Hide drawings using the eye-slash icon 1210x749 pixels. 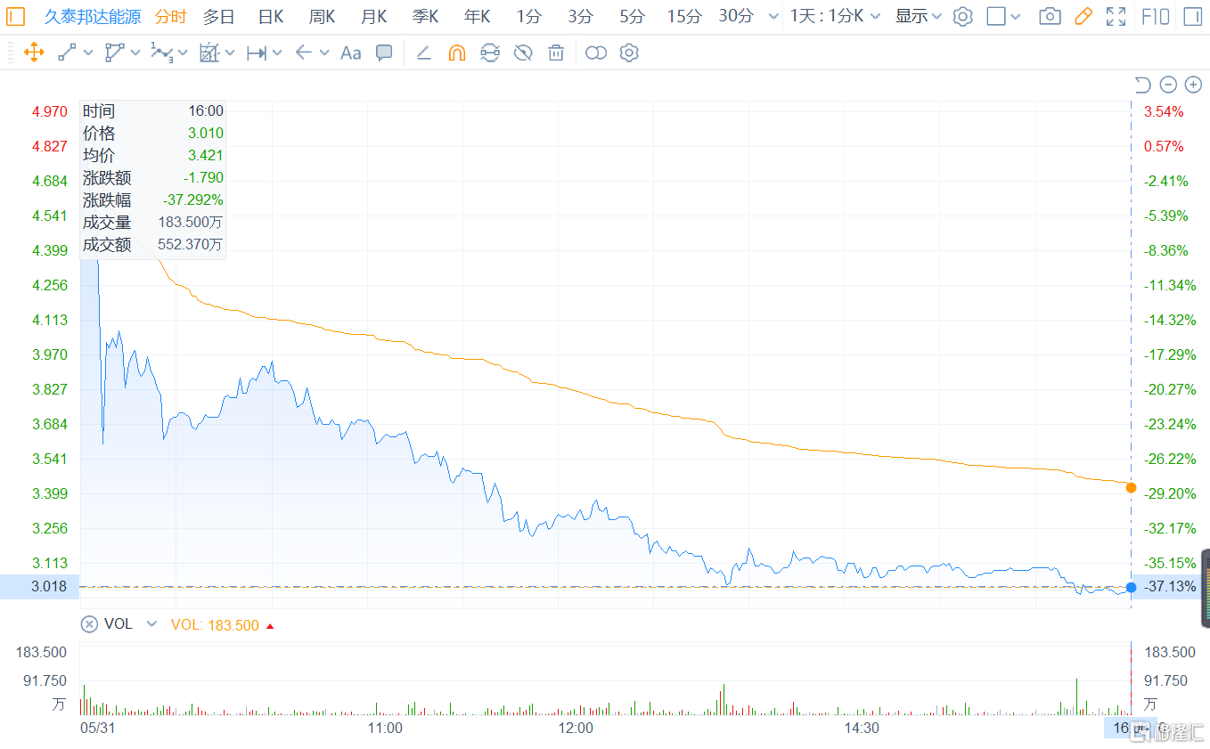[523, 53]
